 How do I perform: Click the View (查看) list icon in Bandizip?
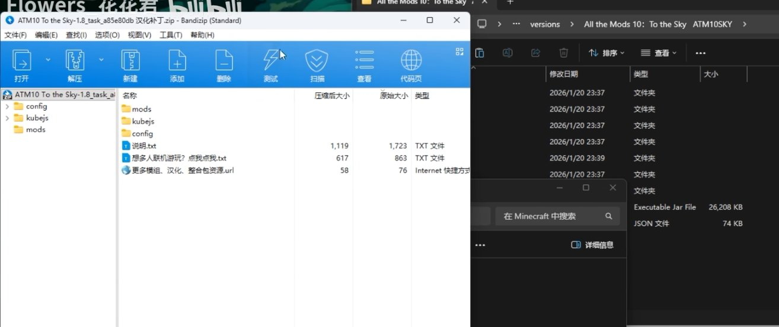pos(364,61)
